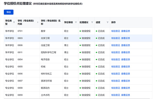The height and width of the screenshot is (99, 154).
Task: View 查看反馈 for 能源动力 row
Action: click(x=126, y=88)
